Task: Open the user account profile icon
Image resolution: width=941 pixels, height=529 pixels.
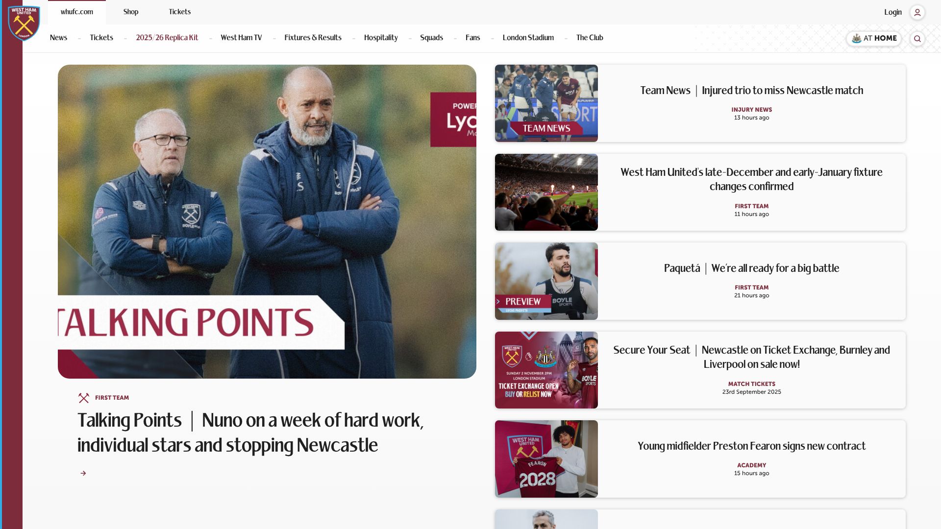Action: [917, 12]
